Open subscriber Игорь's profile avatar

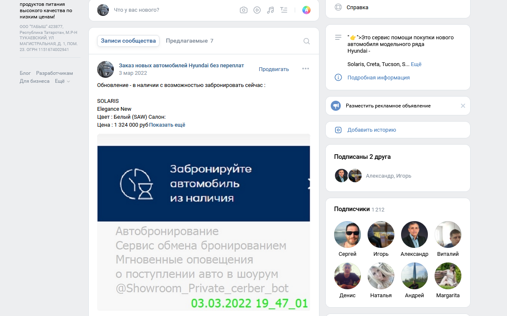381,234
